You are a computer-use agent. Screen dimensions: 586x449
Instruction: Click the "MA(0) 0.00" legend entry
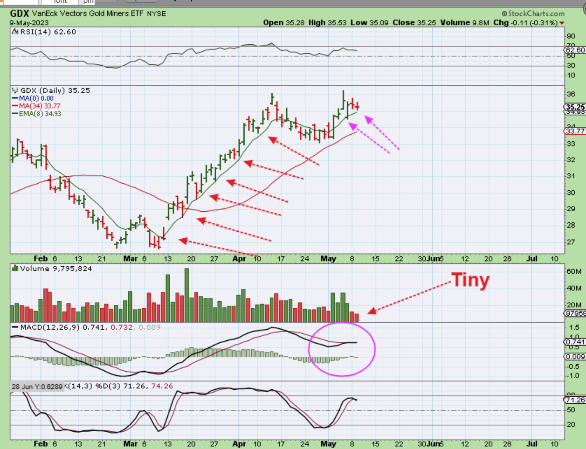point(36,98)
